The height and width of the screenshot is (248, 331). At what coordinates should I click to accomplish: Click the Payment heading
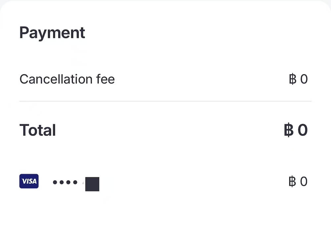coord(52,33)
